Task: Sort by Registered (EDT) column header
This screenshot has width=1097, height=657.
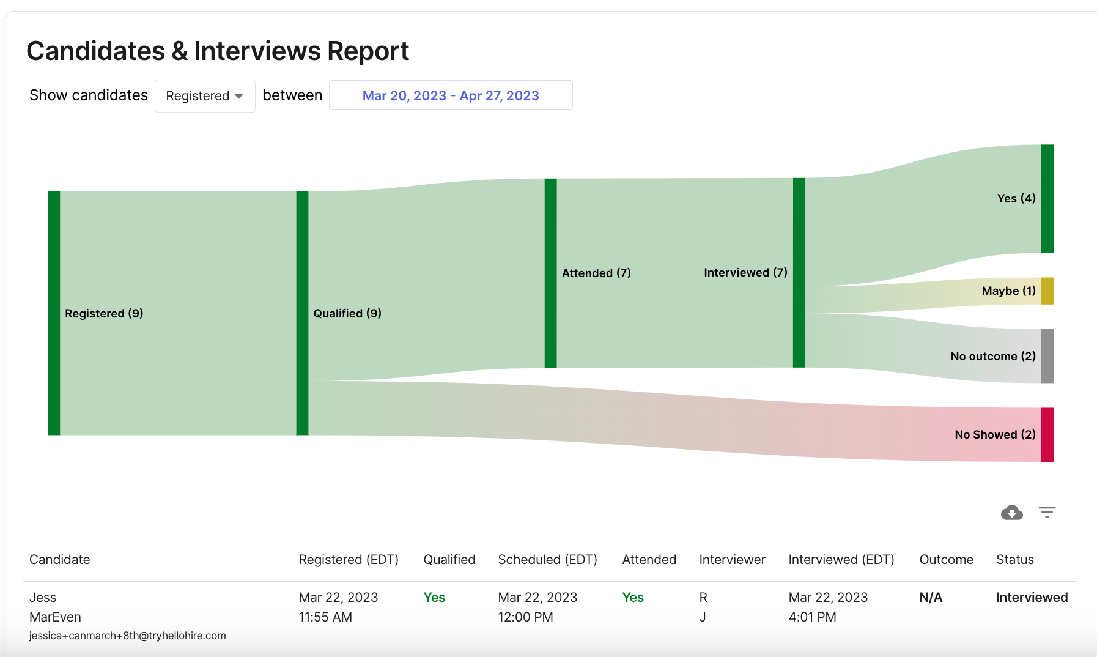Action: [x=349, y=560]
